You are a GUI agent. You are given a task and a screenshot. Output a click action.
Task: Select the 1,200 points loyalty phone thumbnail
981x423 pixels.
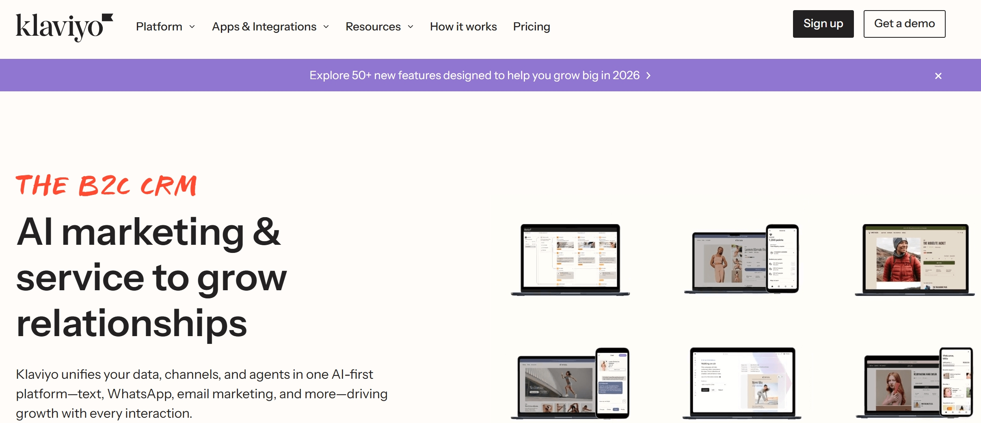pyautogui.click(x=782, y=258)
